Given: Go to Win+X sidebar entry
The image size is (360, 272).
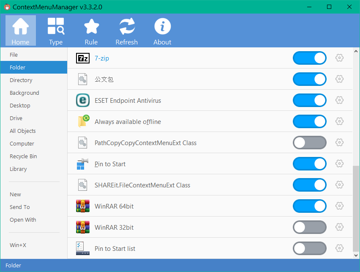Looking at the screenshot, I should tap(18, 245).
